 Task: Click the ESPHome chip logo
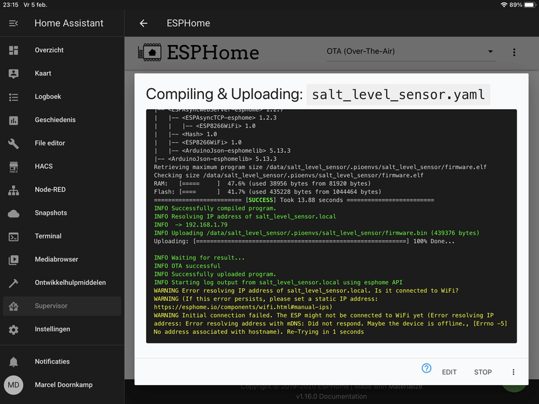click(150, 53)
